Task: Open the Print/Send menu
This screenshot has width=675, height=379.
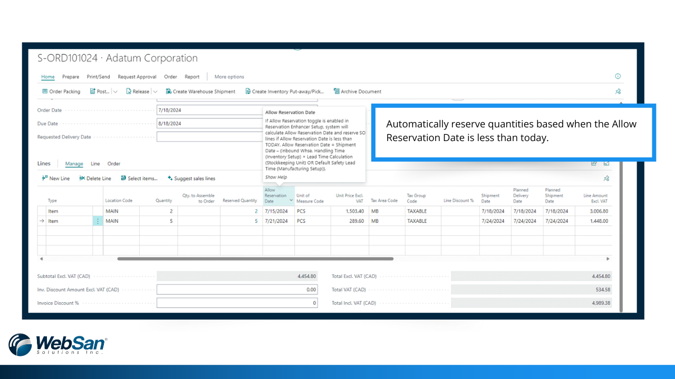Action: [99, 77]
